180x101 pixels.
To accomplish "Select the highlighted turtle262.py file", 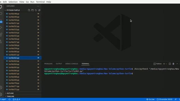I will pyautogui.click(x=23, y=58).
